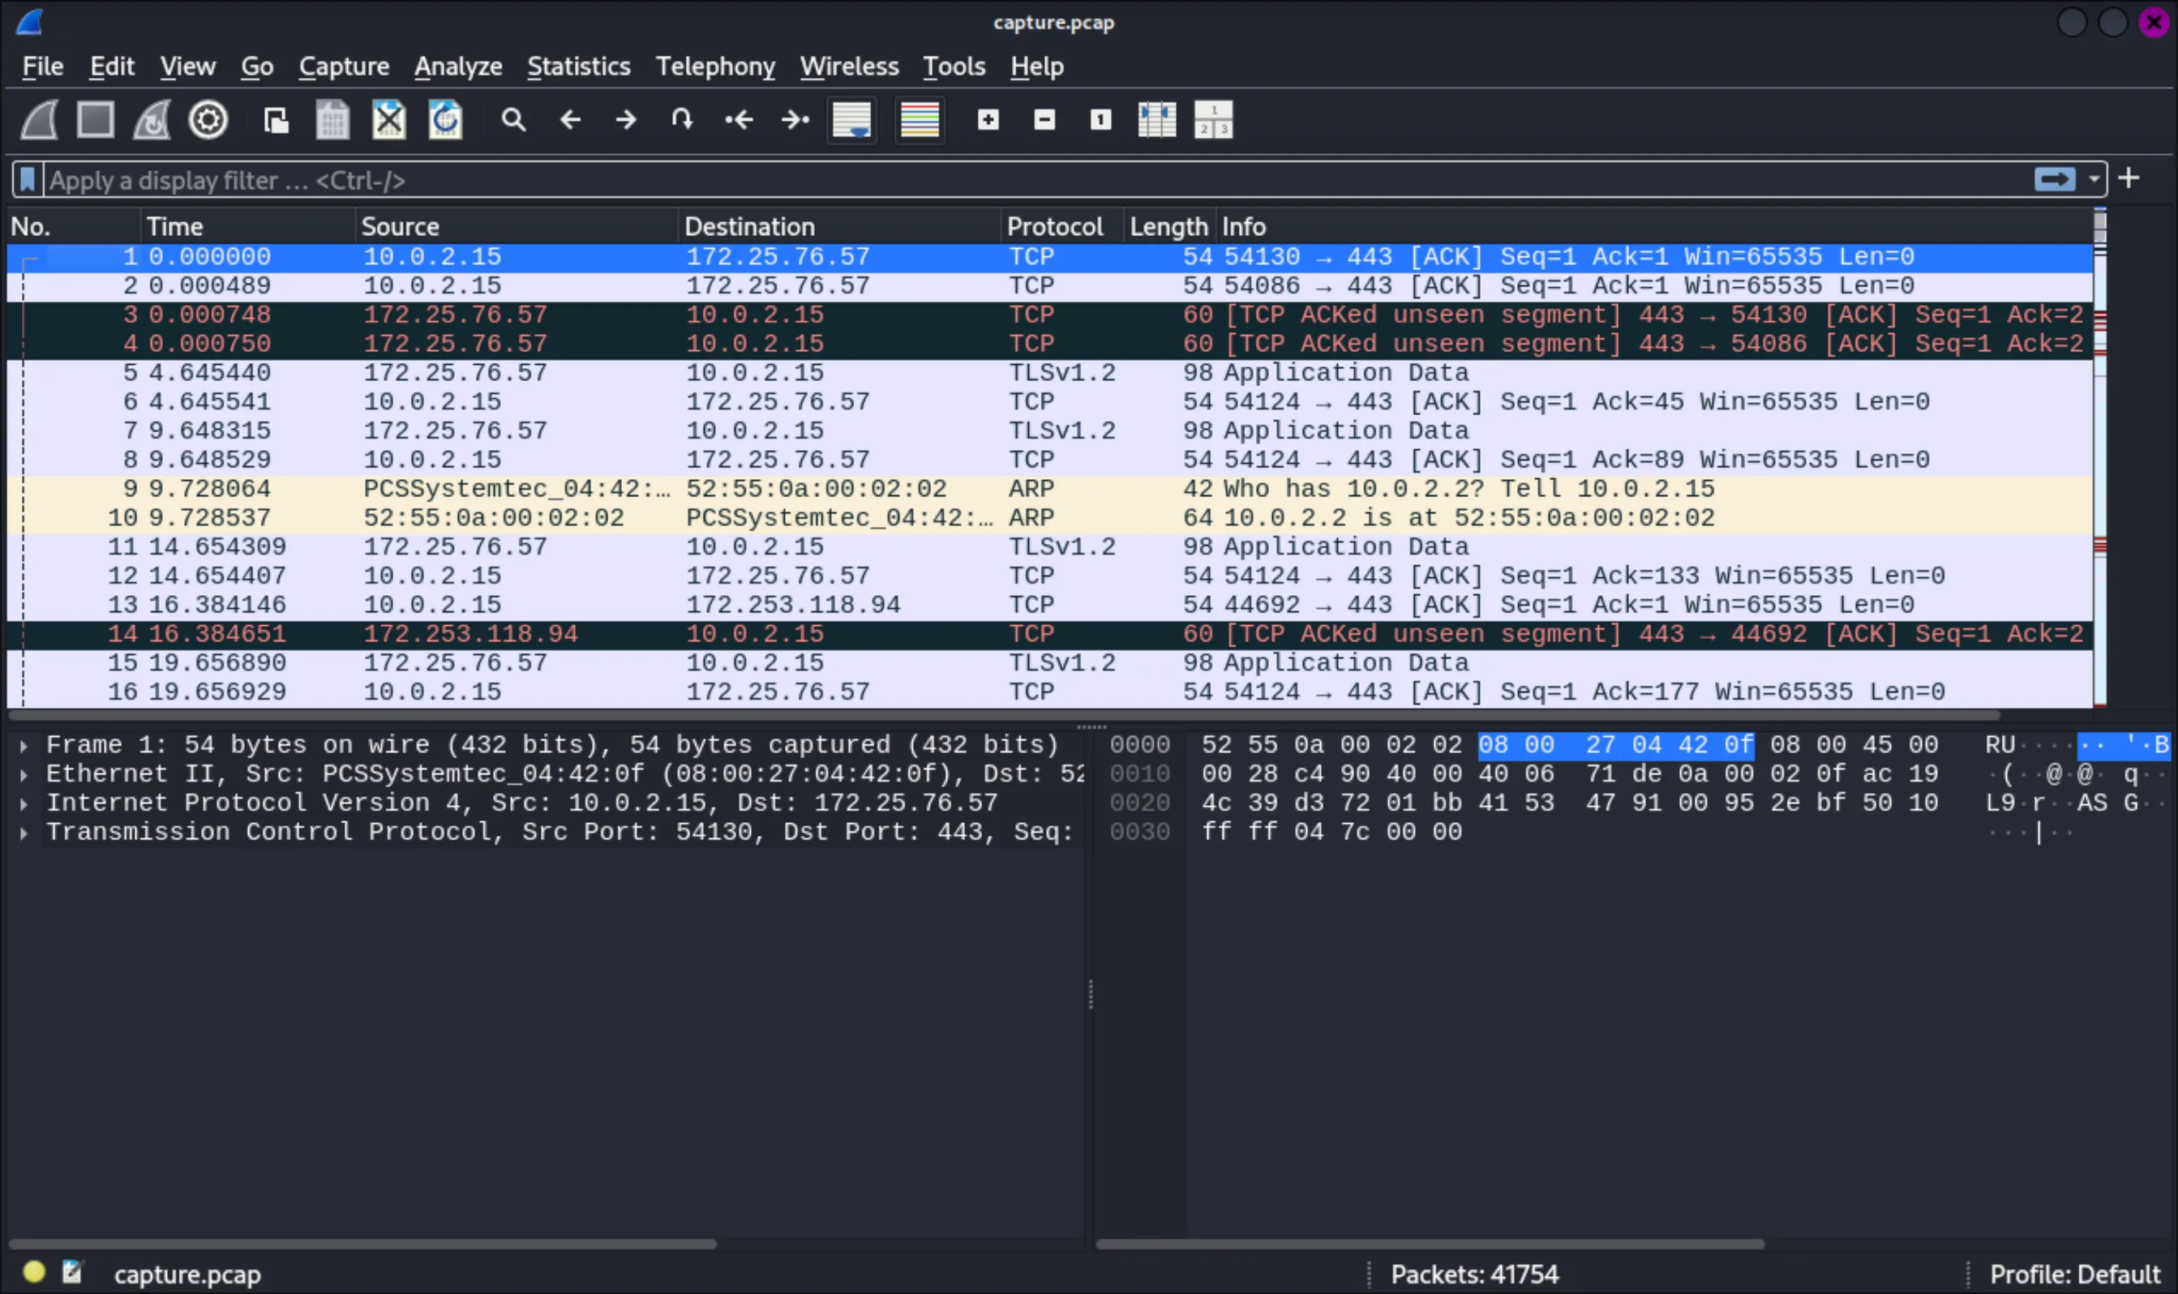Close the current capture file
Image resolution: width=2178 pixels, height=1294 pixels.
click(x=388, y=119)
